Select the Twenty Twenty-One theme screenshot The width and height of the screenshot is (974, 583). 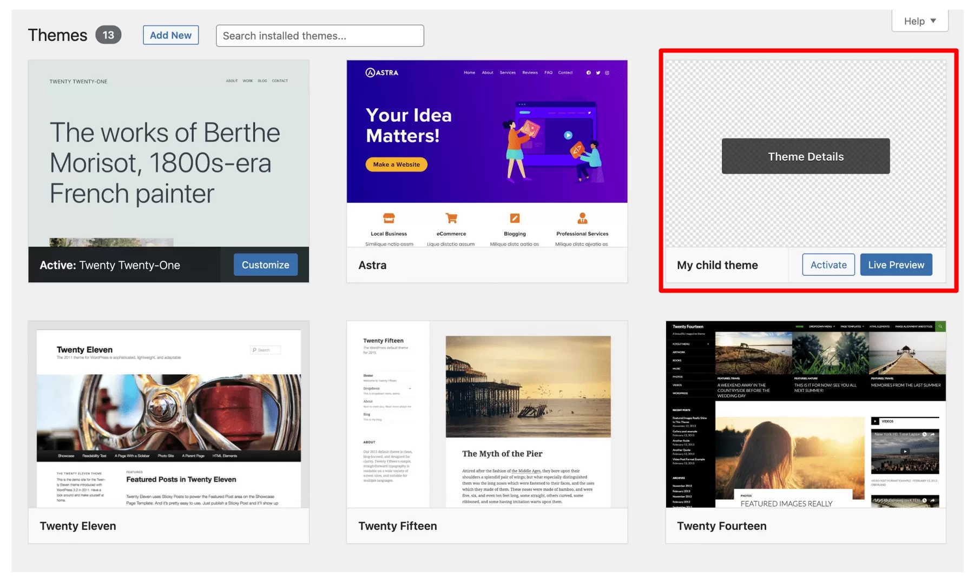click(x=169, y=154)
